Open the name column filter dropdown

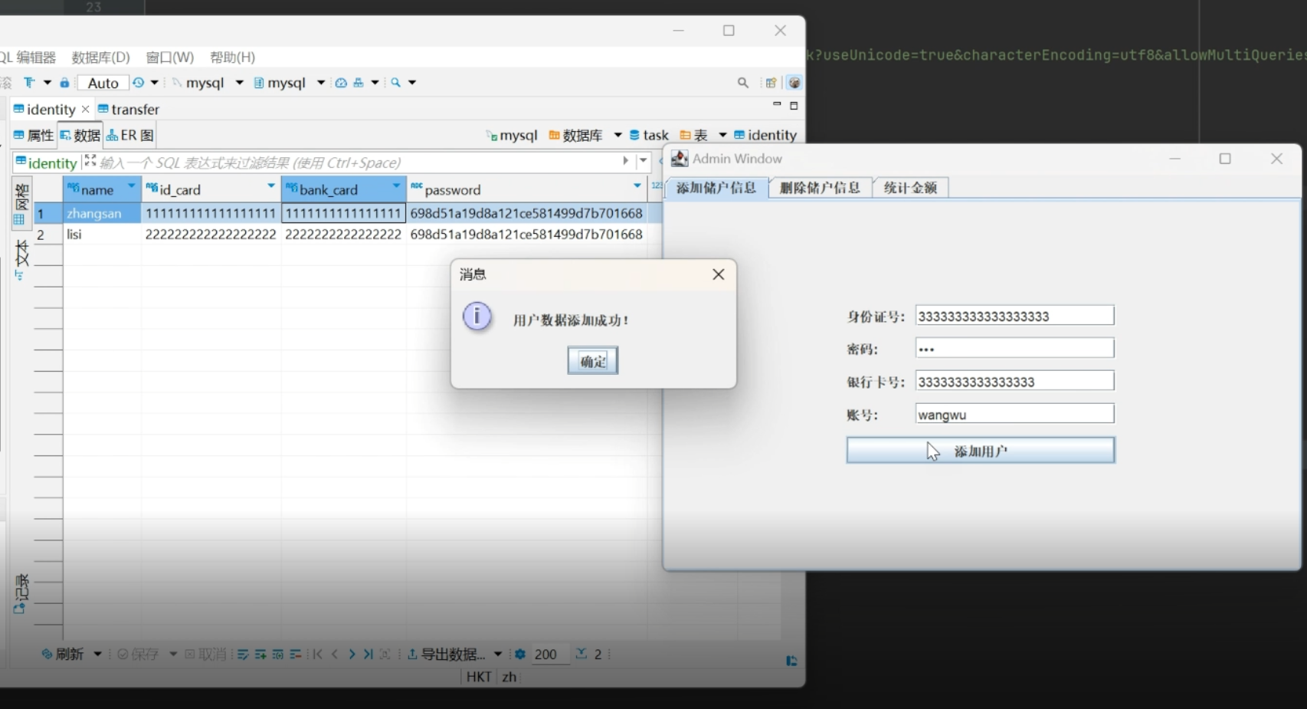[130, 185]
